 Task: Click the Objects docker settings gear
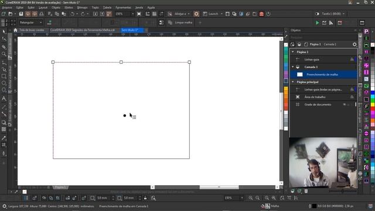click(x=354, y=45)
